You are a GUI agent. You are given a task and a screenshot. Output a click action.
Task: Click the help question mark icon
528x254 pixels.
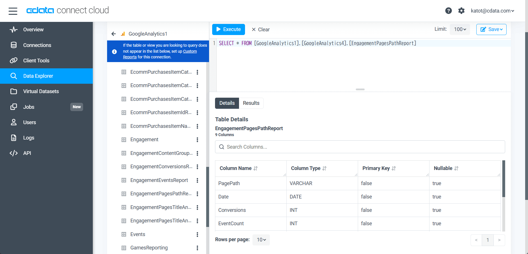point(448,11)
